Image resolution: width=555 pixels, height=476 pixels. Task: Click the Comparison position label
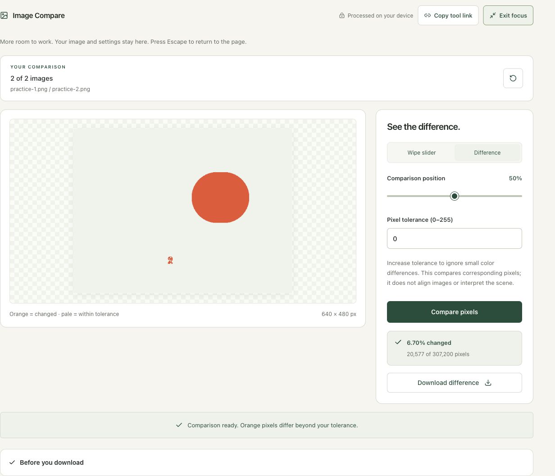click(416, 178)
